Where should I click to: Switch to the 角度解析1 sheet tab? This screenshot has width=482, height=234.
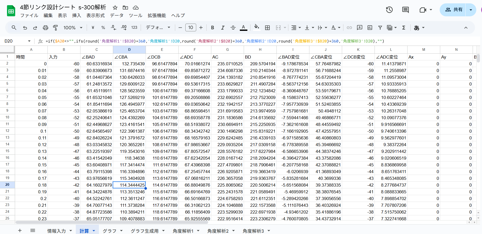tap(183, 231)
